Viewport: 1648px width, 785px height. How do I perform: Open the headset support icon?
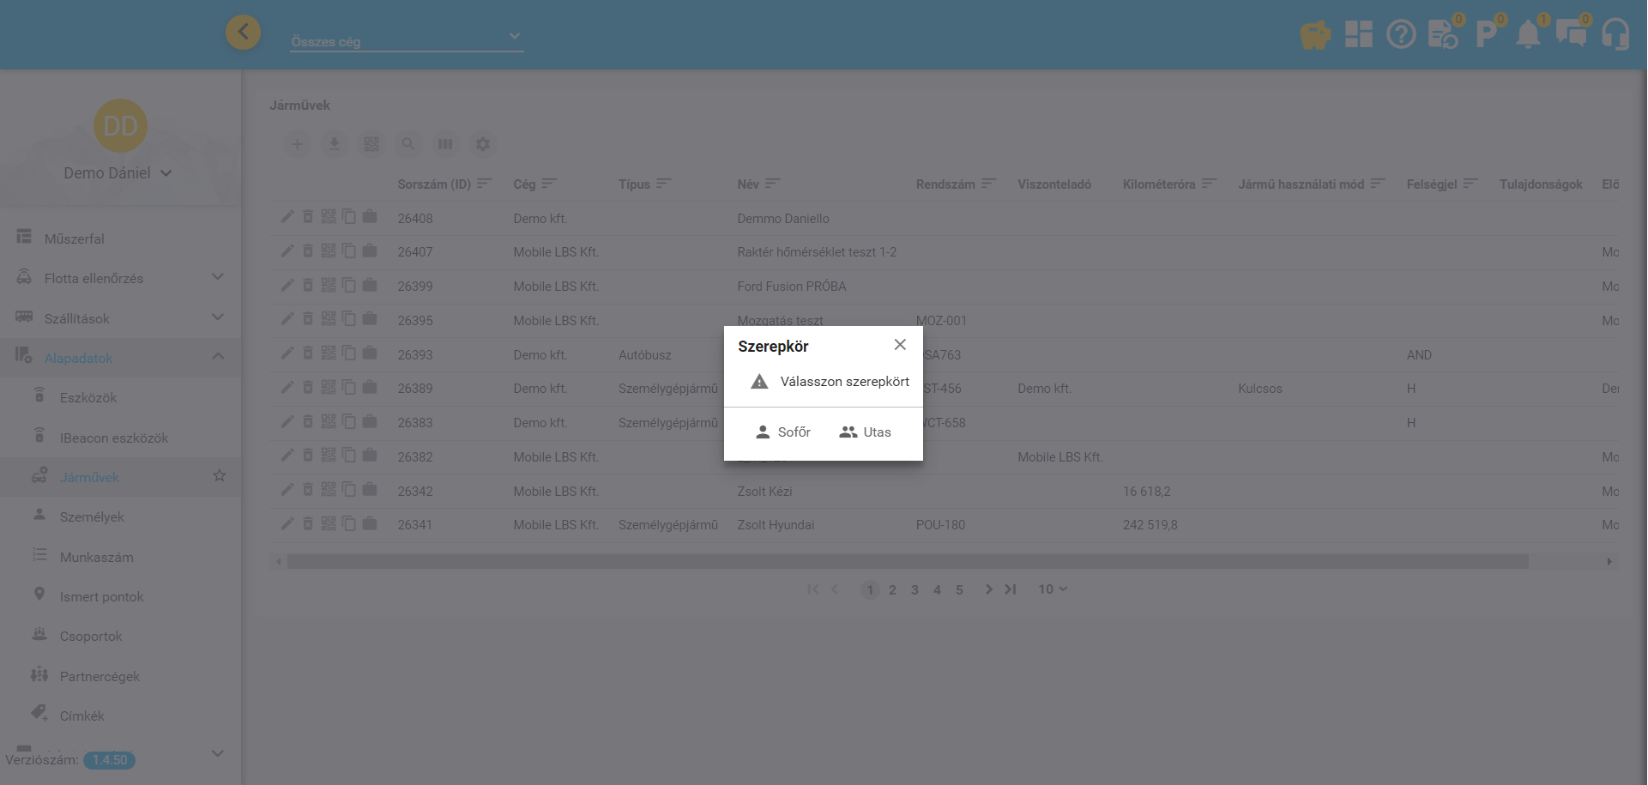coord(1615,35)
